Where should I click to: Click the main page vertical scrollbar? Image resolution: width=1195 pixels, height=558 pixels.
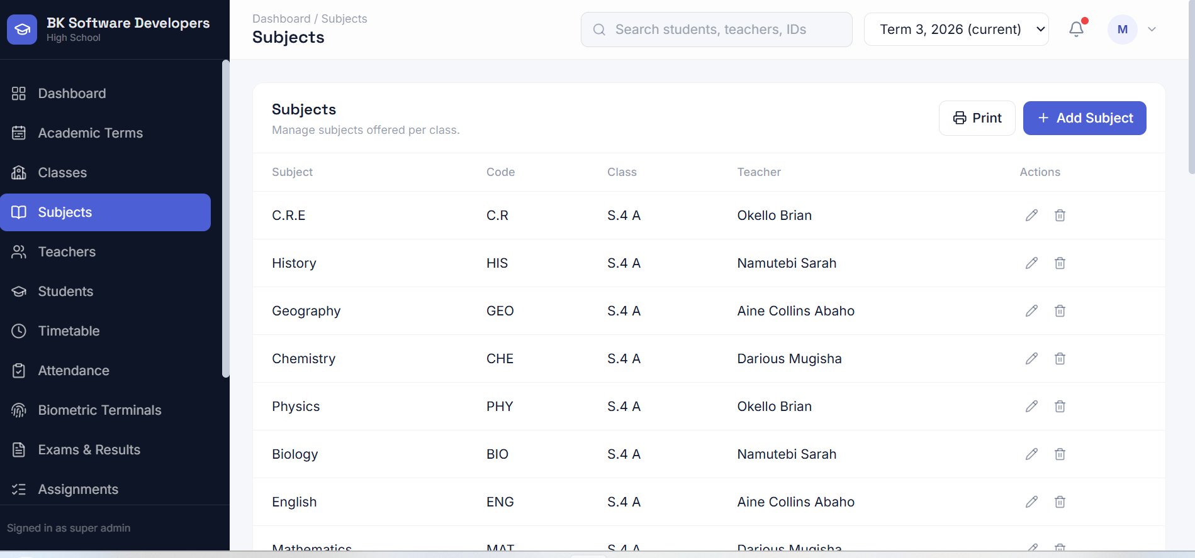(x=1191, y=88)
